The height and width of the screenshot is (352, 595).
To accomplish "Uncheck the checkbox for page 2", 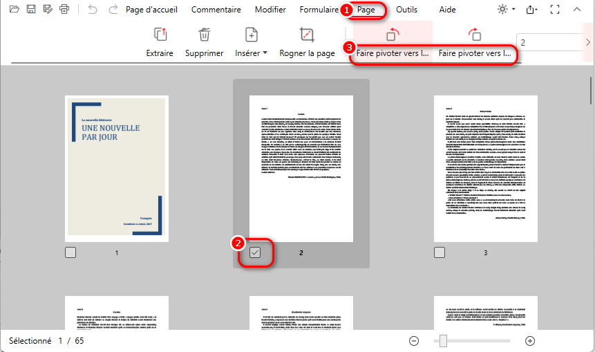I will (255, 252).
